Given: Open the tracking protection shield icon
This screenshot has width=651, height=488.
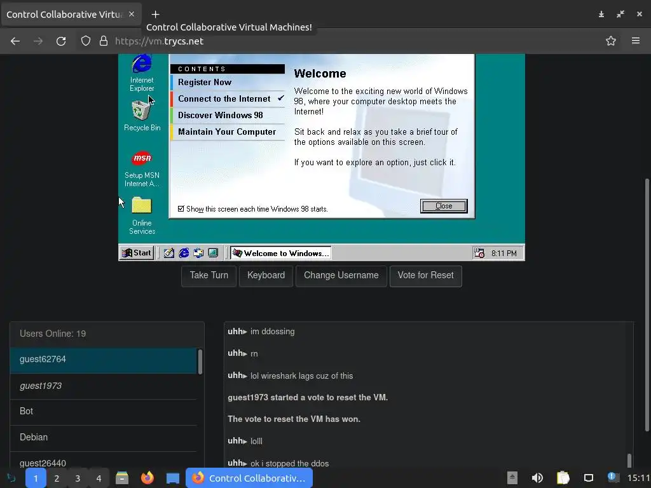Looking at the screenshot, I should click(x=86, y=41).
